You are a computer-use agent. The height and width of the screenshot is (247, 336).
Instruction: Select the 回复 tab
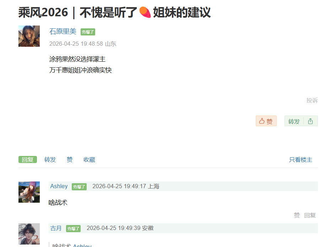coord(28,159)
